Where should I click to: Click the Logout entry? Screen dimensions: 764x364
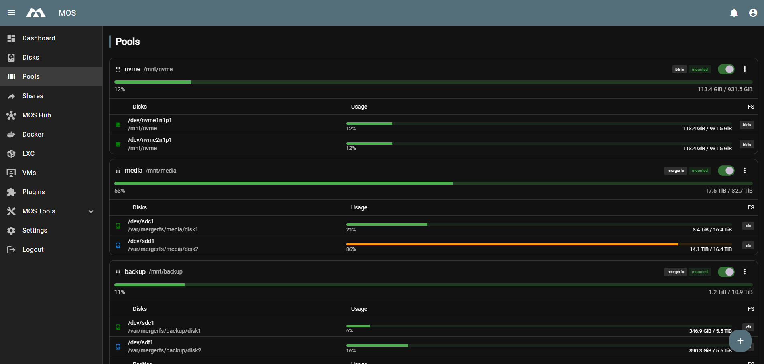pyautogui.click(x=33, y=249)
